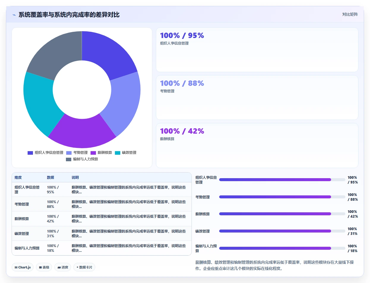Image resolution: width=370 pixels, height=283 pixels.
Task: Click the 薪酬核算 progress bar
Action: click(x=282, y=214)
